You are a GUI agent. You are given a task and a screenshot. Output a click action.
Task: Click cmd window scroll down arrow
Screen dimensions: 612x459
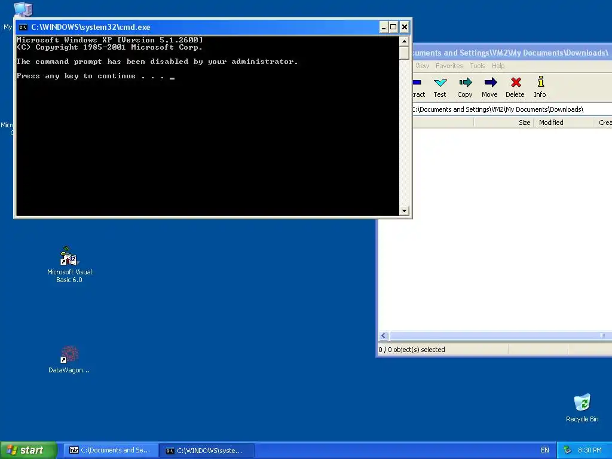[404, 211]
